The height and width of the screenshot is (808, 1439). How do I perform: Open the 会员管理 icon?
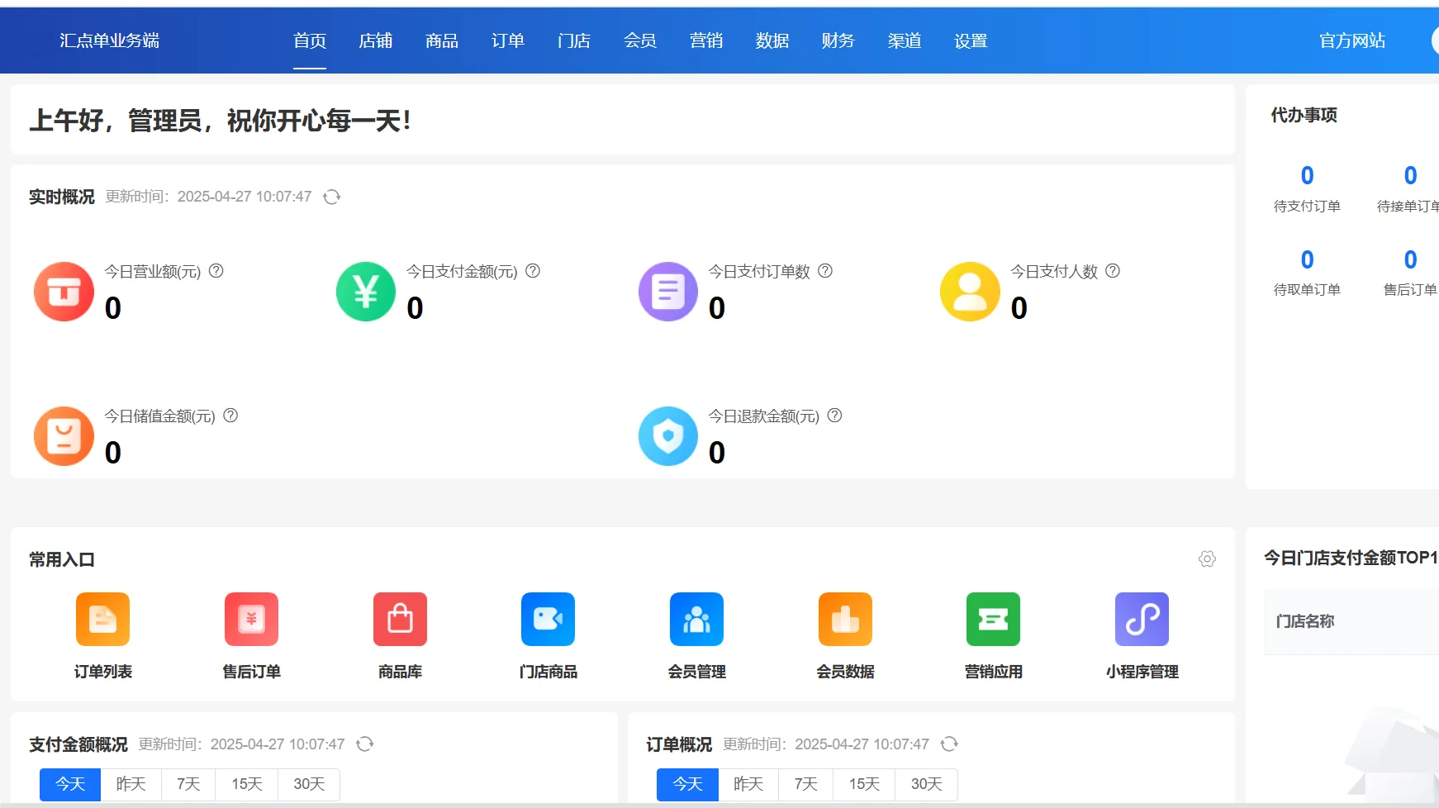click(696, 619)
